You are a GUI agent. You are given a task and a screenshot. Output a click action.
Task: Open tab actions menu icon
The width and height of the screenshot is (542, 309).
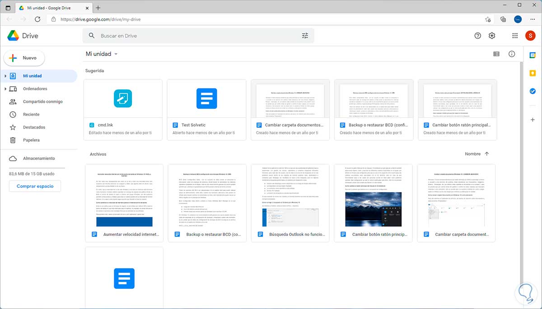pos(8,8)
